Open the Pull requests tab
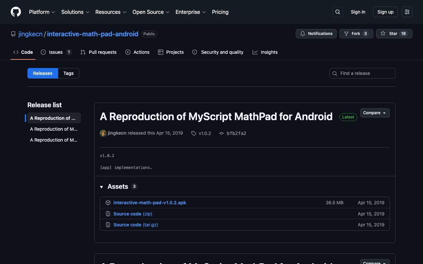 [x=98, y=52]
